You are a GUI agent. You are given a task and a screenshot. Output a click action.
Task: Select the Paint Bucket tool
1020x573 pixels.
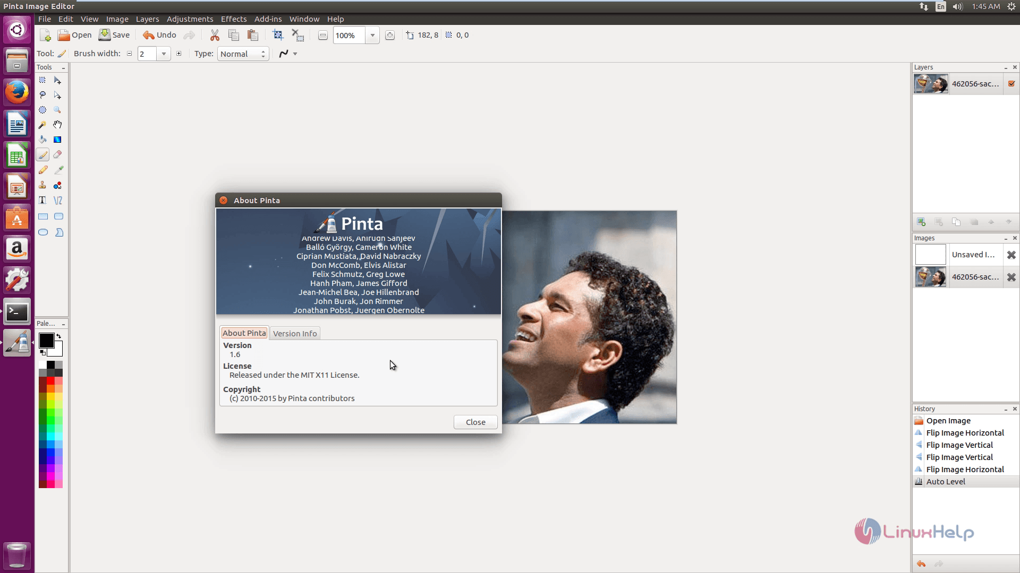(42, 140)
